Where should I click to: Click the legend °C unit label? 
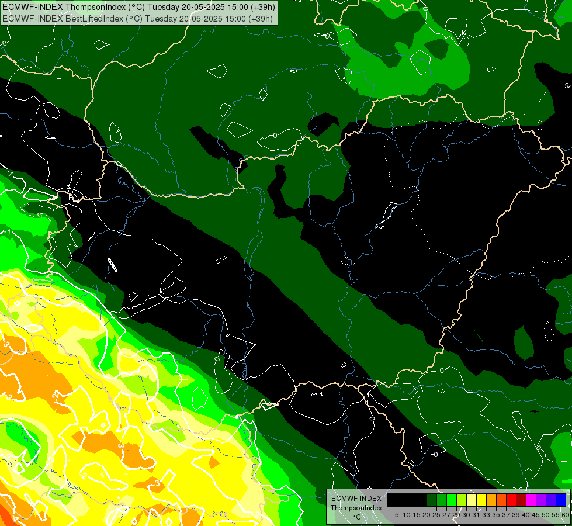tap(357, 517)
